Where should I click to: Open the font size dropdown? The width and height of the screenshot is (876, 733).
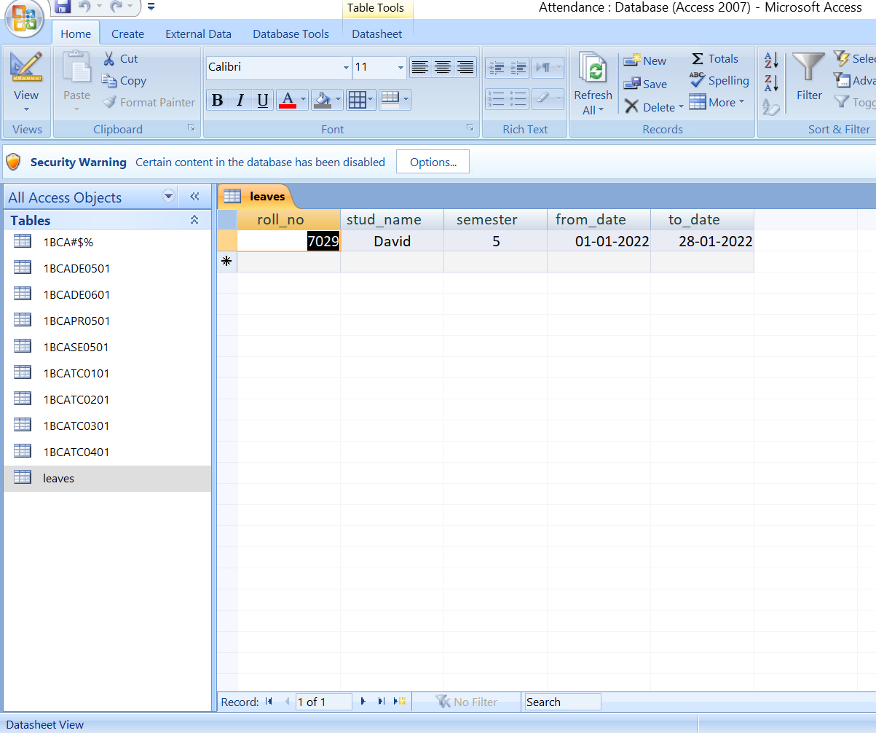pos(400,68)
